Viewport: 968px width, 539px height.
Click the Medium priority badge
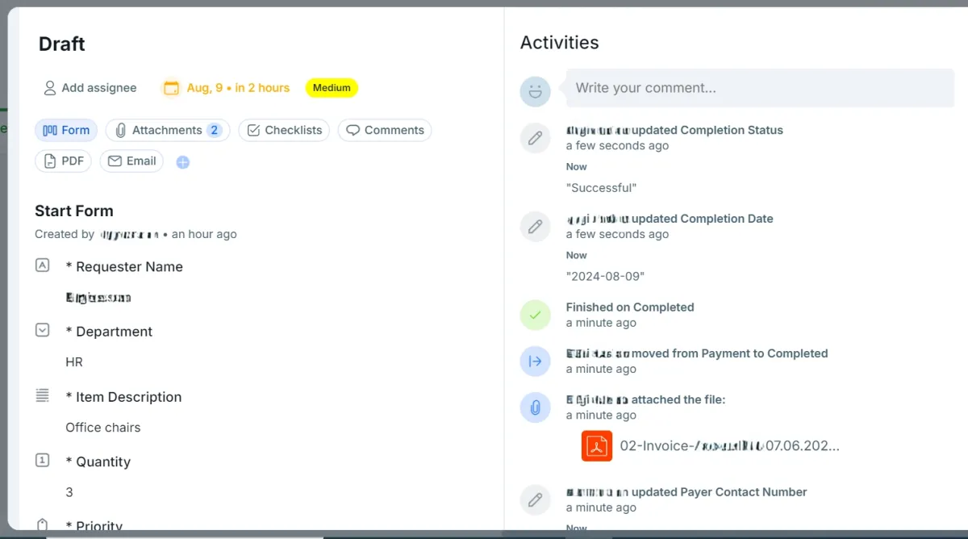point(332,88)
